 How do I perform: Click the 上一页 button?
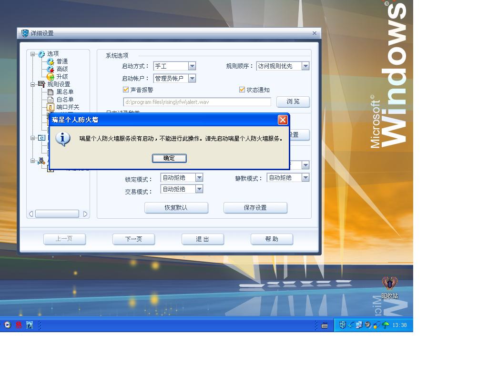pos(64,239)
